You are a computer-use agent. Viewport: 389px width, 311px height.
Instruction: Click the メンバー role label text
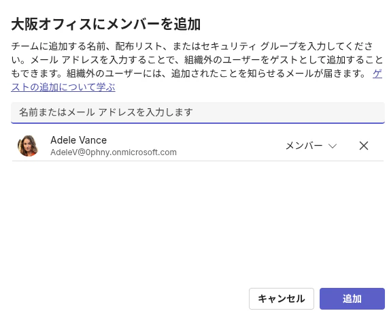pos(304,146)
